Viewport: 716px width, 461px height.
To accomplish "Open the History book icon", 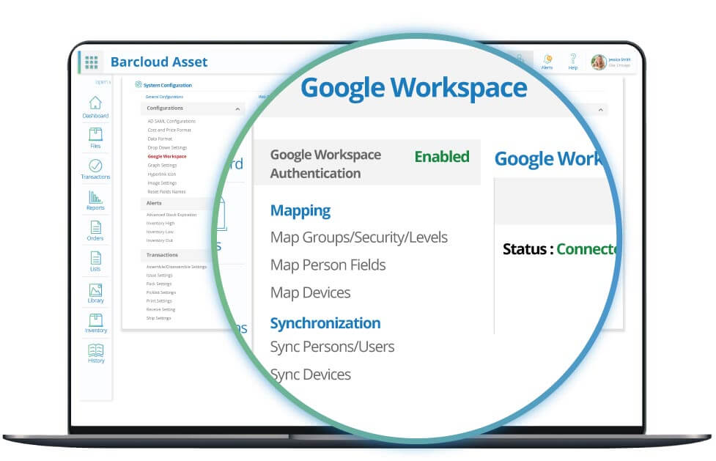I will [x=95, y=350].
